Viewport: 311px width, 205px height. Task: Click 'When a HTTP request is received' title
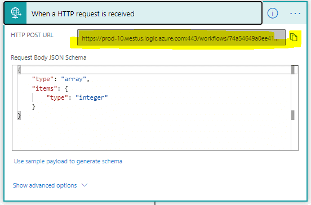(83, 14)
